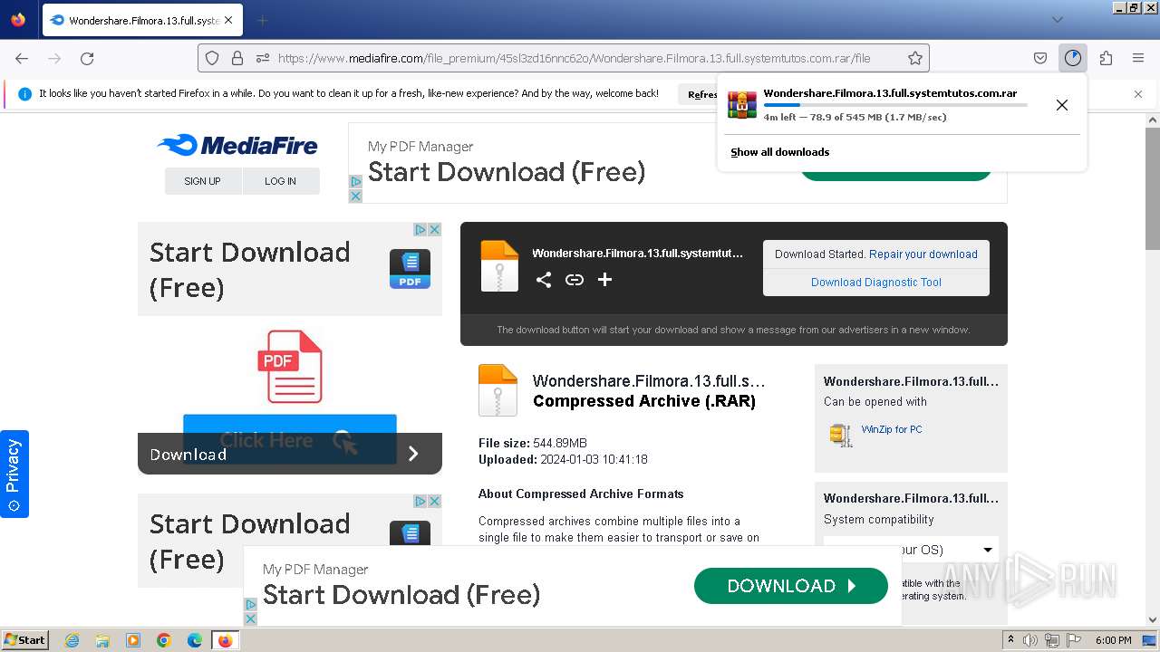This screenshot has height=652, width=1160.
Task: Open volume control in system tray
Action: (1030, 640)
